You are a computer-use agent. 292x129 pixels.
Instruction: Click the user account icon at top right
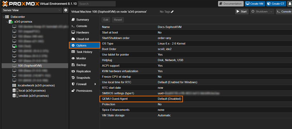[x=290, y=4]
